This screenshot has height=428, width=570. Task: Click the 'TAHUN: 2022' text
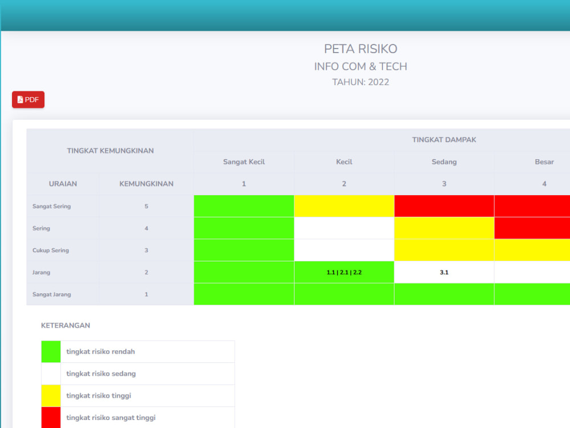click(x=361, y=82)
